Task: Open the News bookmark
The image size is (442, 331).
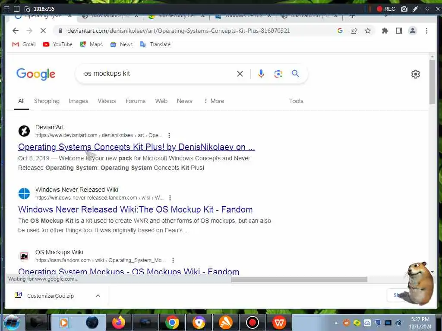Action: pos(121,44)
